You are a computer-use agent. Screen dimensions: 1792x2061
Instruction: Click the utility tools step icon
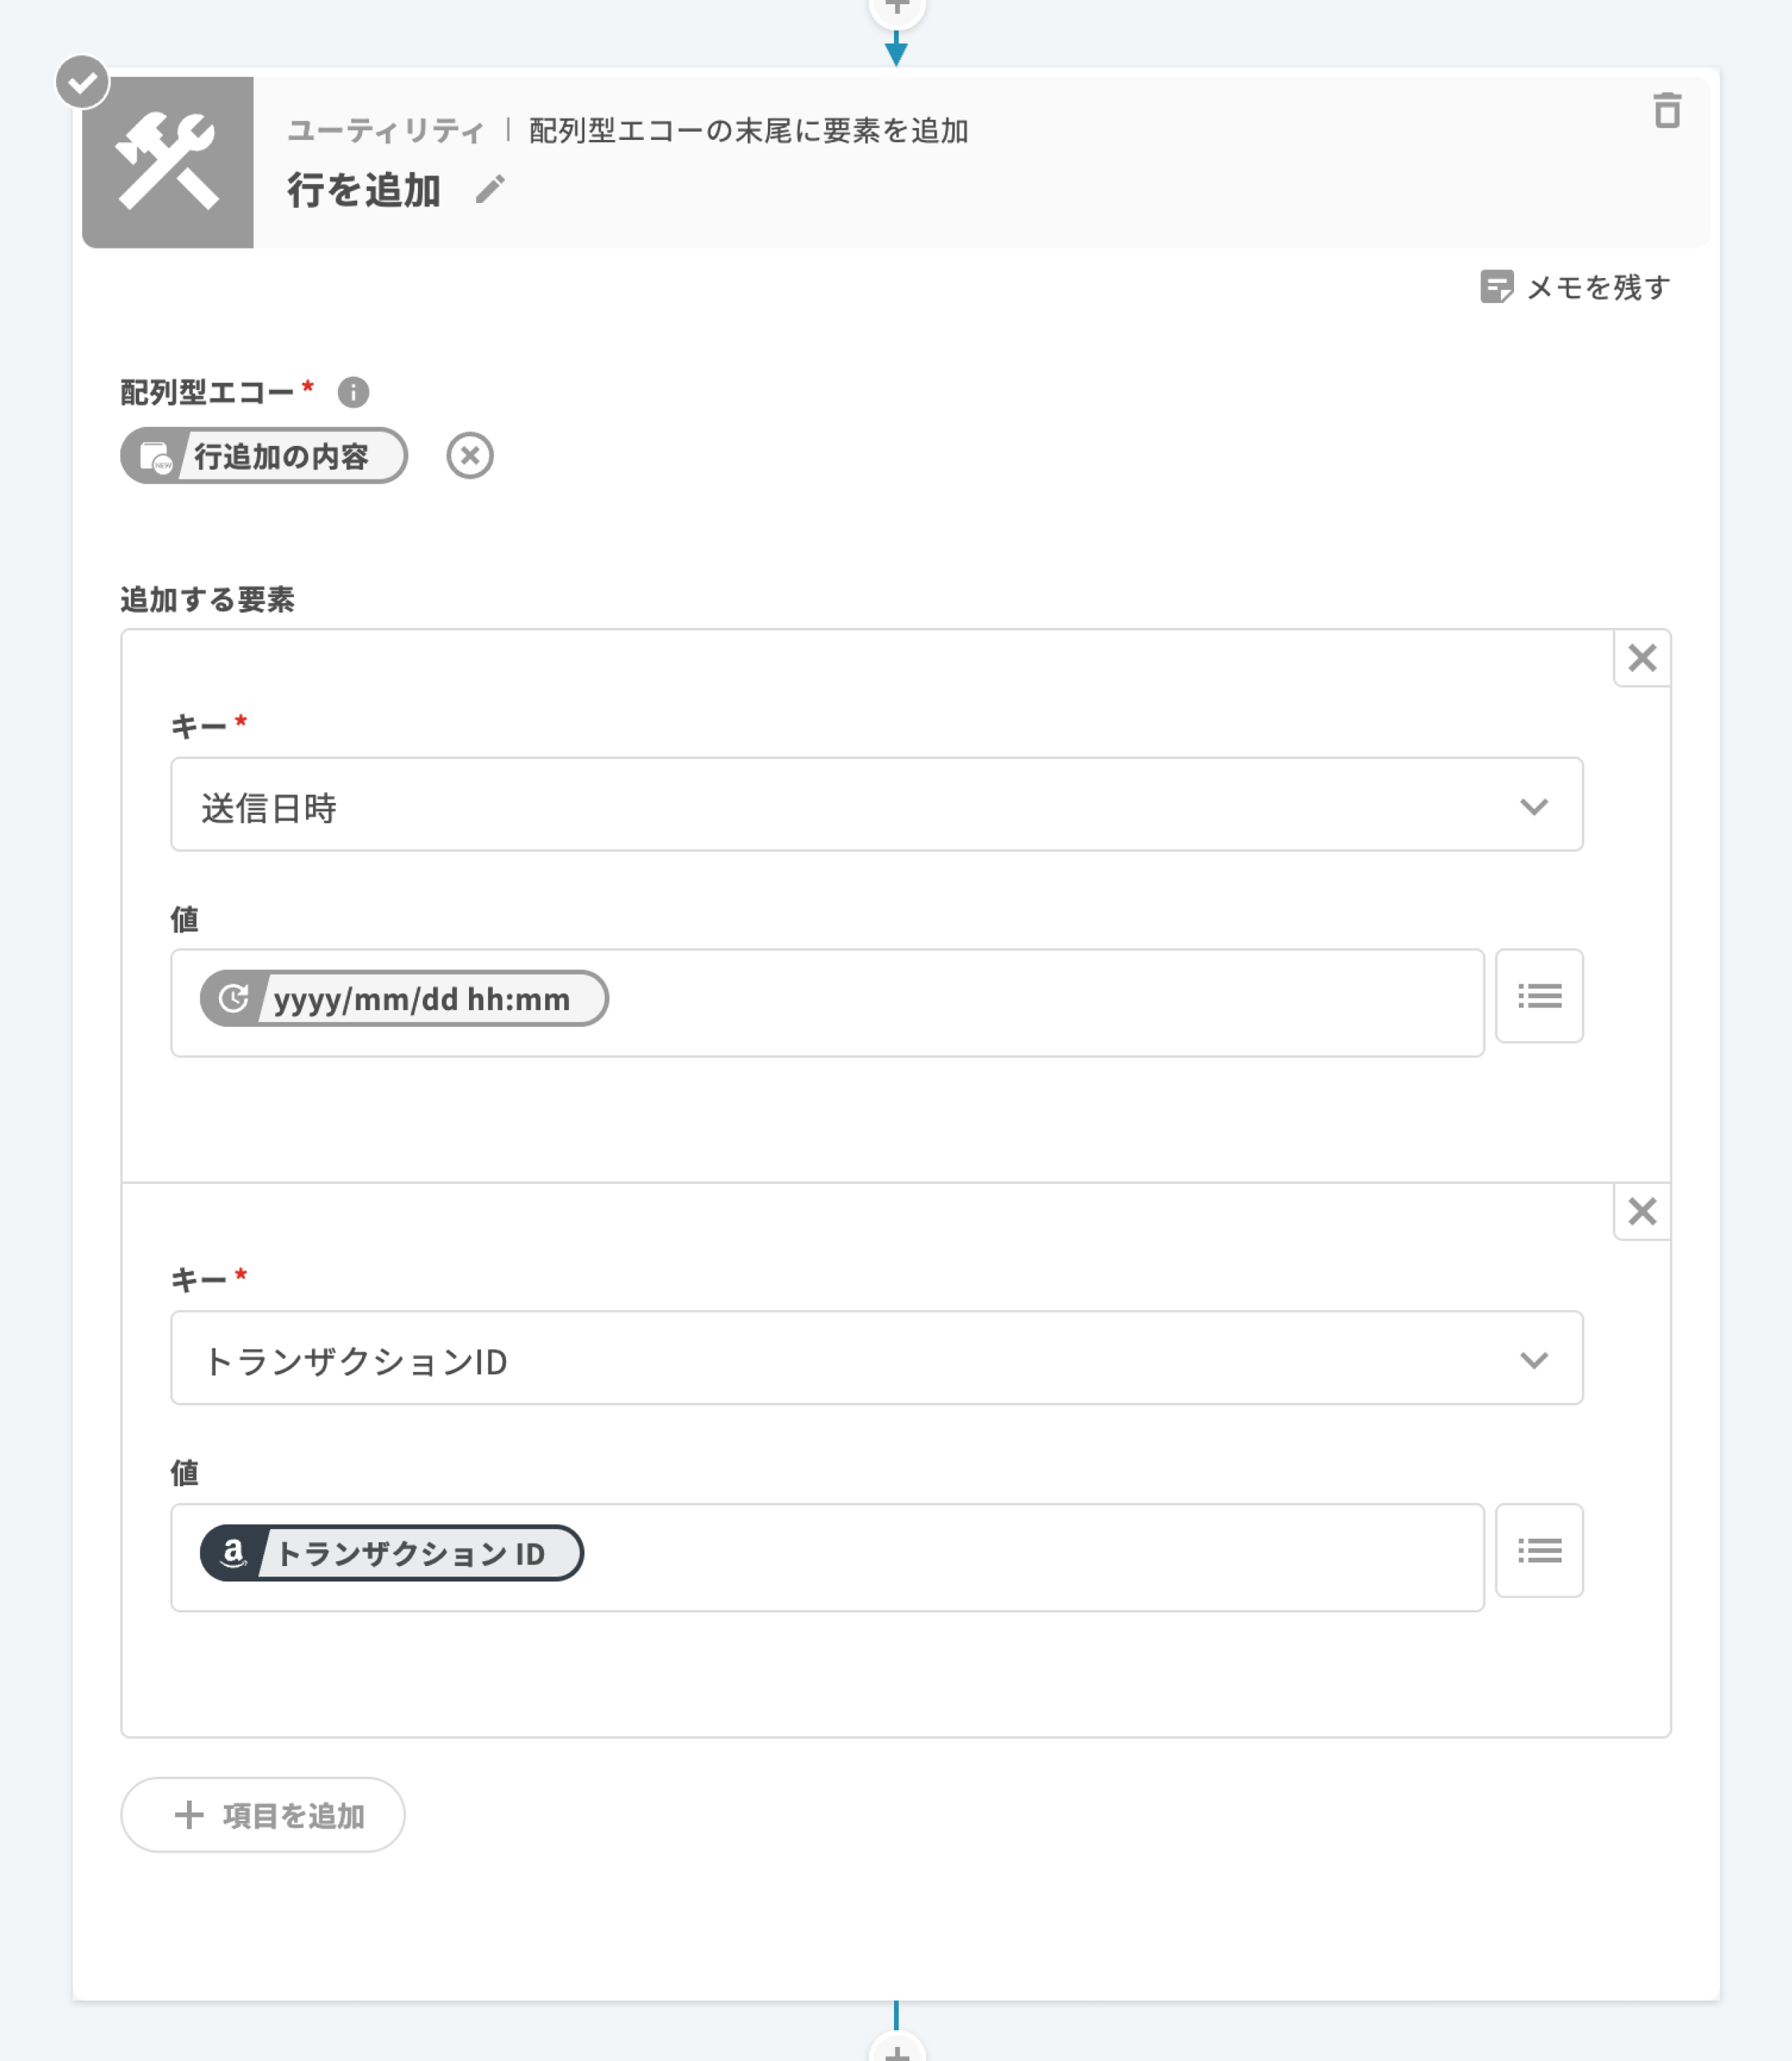[x=168, y=162]
